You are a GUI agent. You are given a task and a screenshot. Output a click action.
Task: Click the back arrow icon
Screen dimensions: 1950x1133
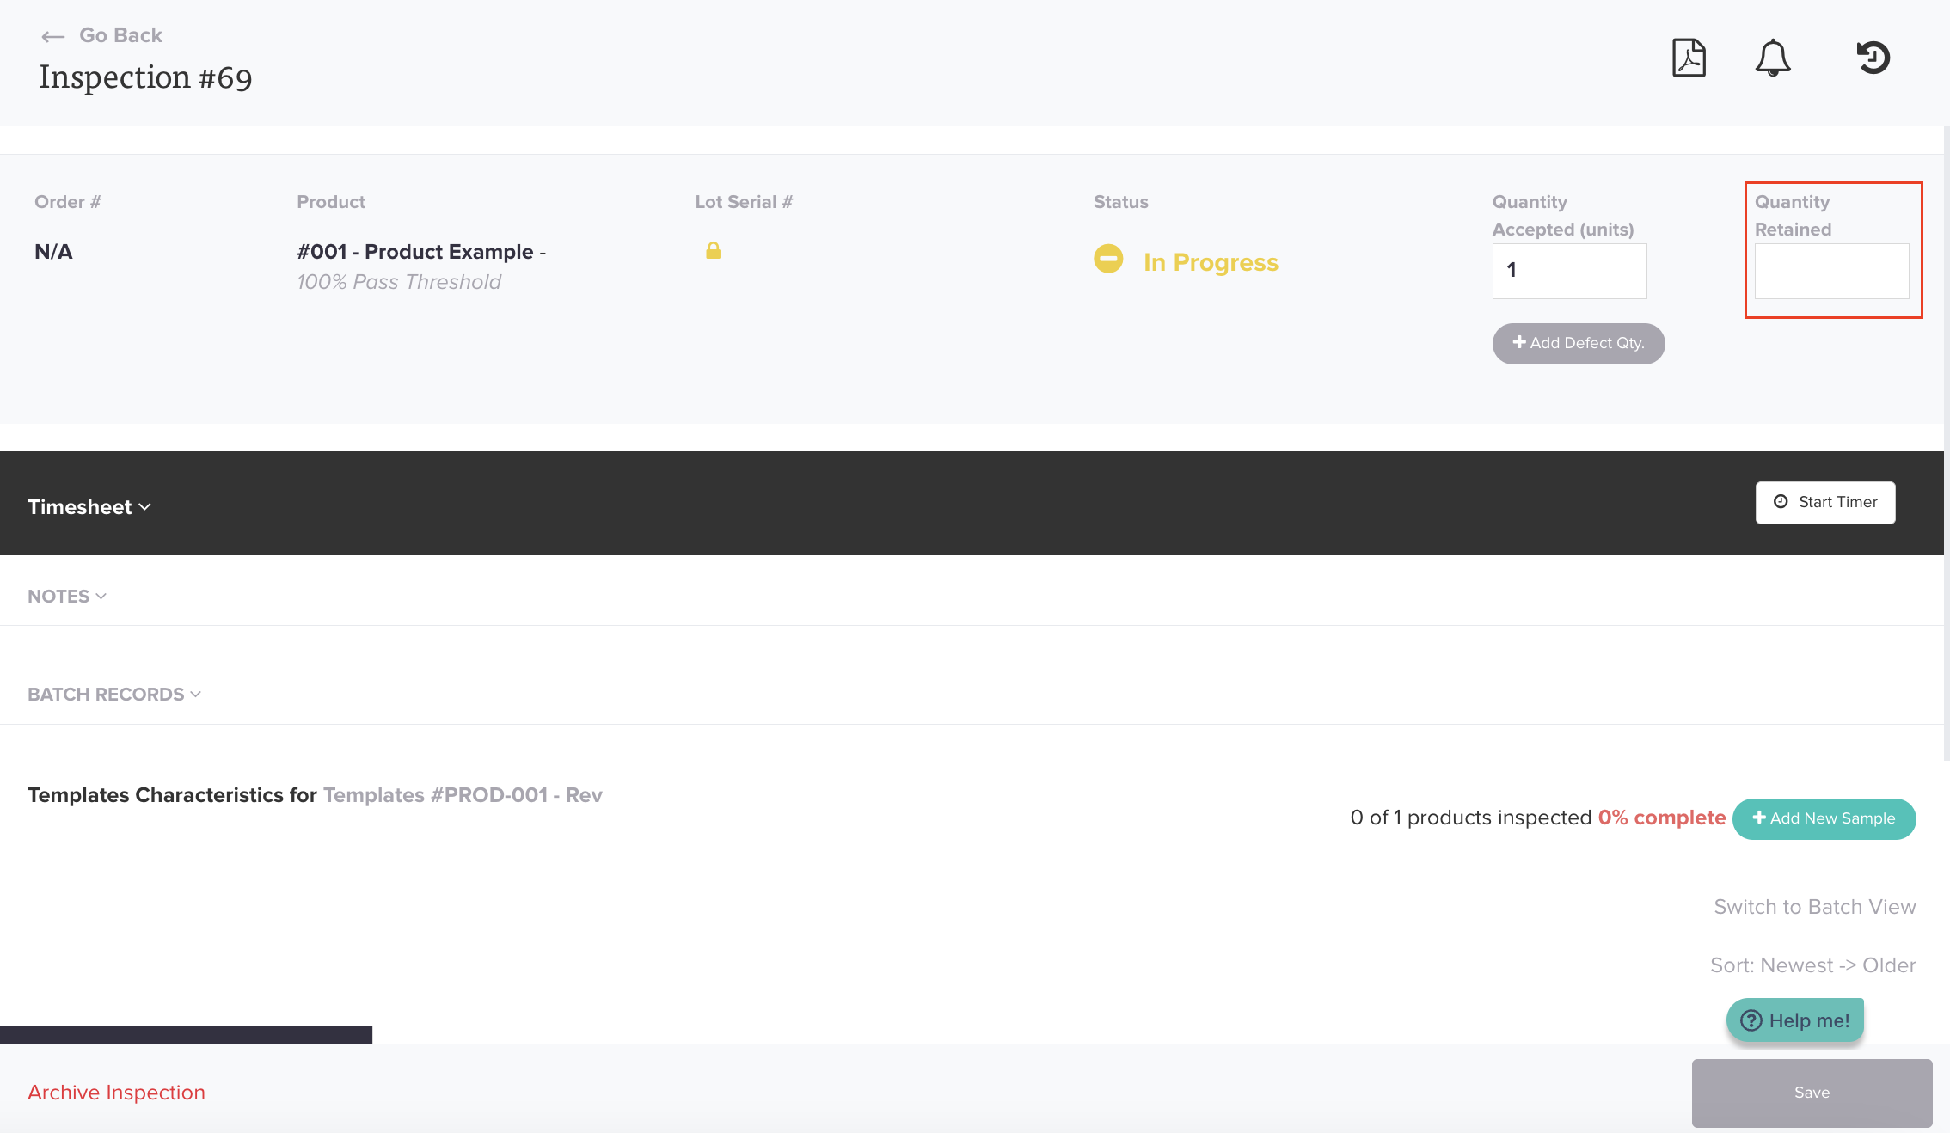pyautogui.click(x=52, y=36)
